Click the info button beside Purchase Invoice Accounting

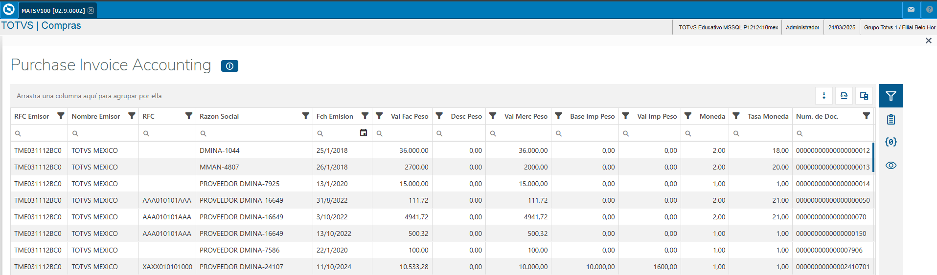(x=229, y=66)
